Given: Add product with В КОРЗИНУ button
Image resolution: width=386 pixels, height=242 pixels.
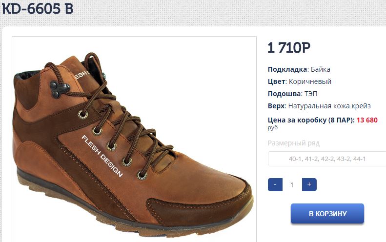Looking at the screenshot, I should pos(327,214).
